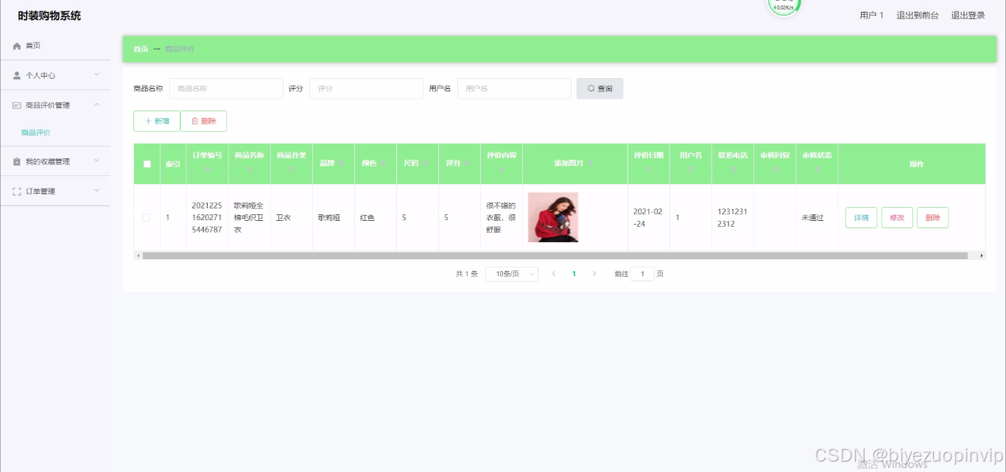
Task: Click 用户 1 in top bar
Action: (871, 15)
